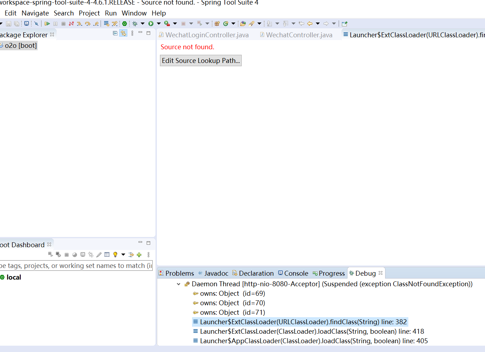Click the Step Return icon

click(x=96, y=24)
